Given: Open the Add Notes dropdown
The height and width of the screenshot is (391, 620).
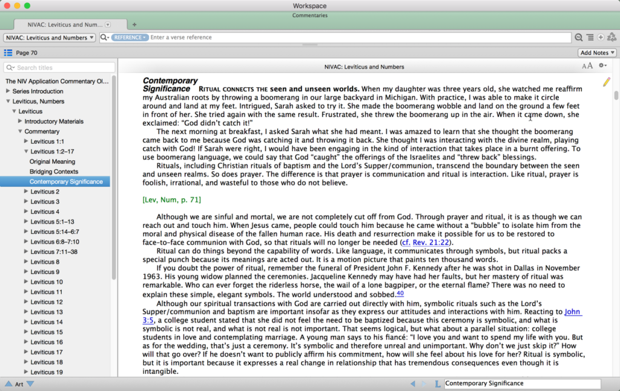Looking at the screenshot, I should tap(596, 52).
